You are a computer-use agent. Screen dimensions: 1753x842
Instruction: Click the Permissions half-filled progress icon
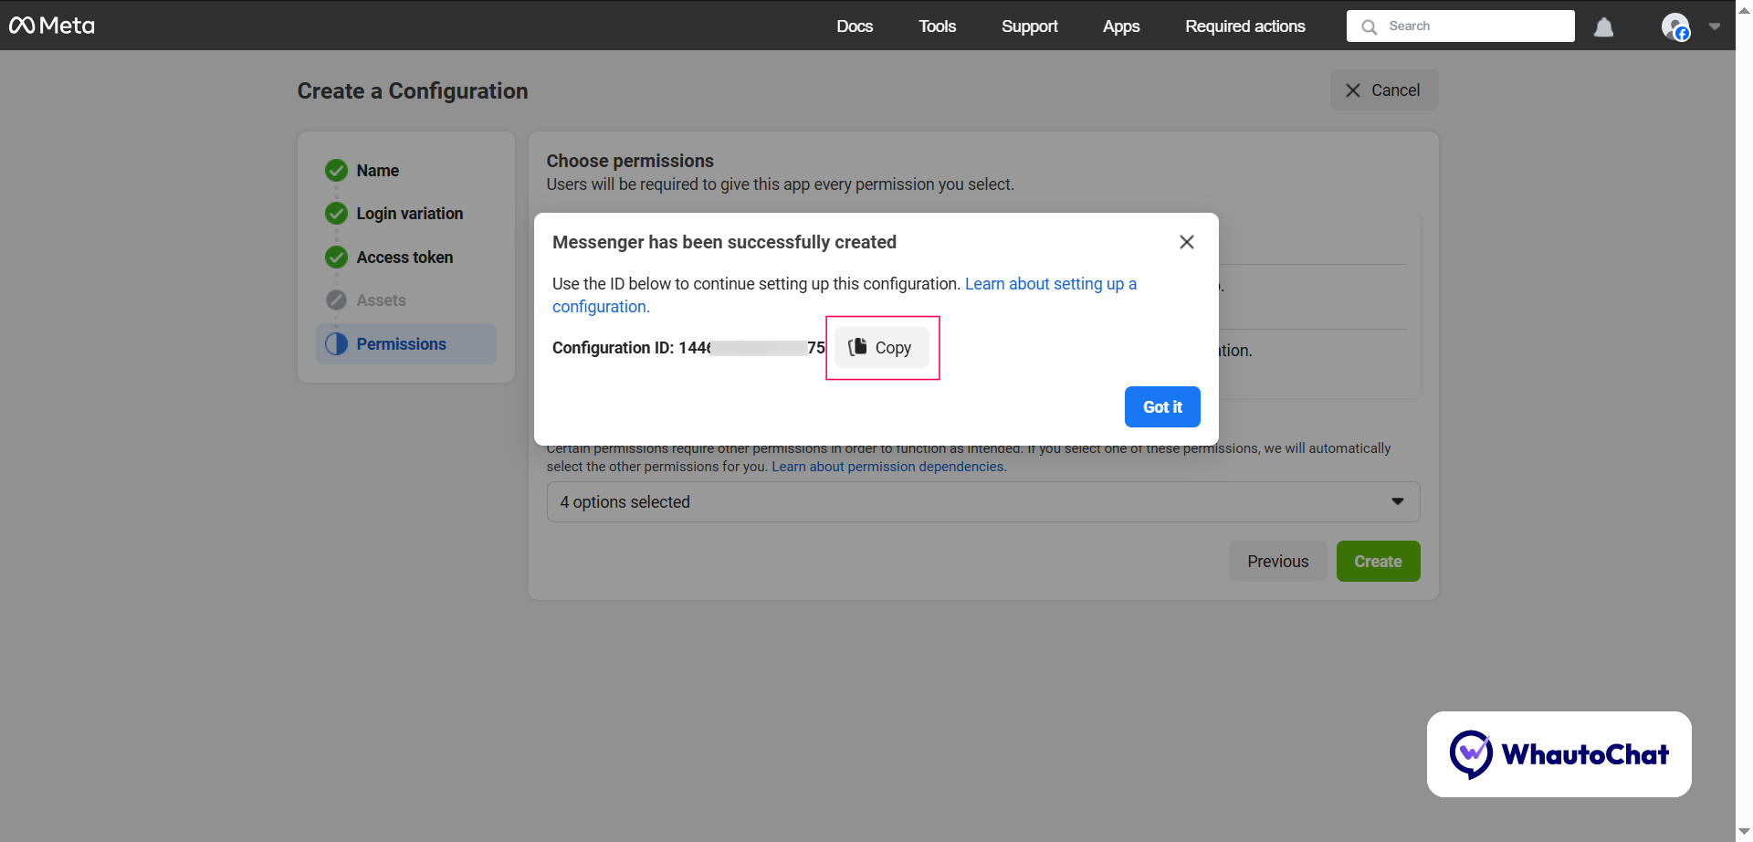[336, 343]
